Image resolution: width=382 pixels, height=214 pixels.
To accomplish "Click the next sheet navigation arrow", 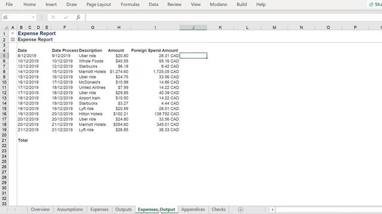I will point(16,210).
